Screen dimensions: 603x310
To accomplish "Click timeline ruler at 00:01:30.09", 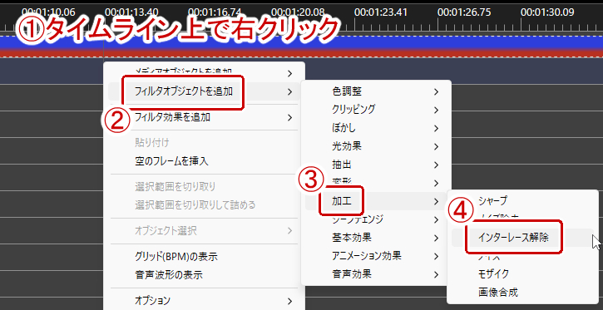I will point(547,12).
